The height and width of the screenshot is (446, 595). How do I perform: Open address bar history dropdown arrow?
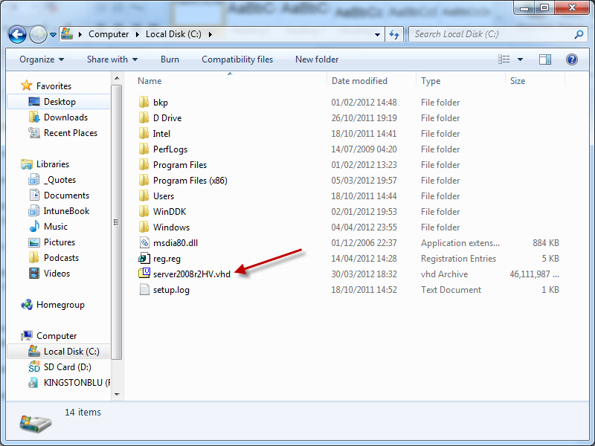click(378, 34)
